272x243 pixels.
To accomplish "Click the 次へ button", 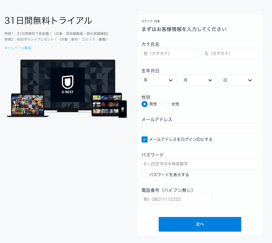I will pos(200,224).
